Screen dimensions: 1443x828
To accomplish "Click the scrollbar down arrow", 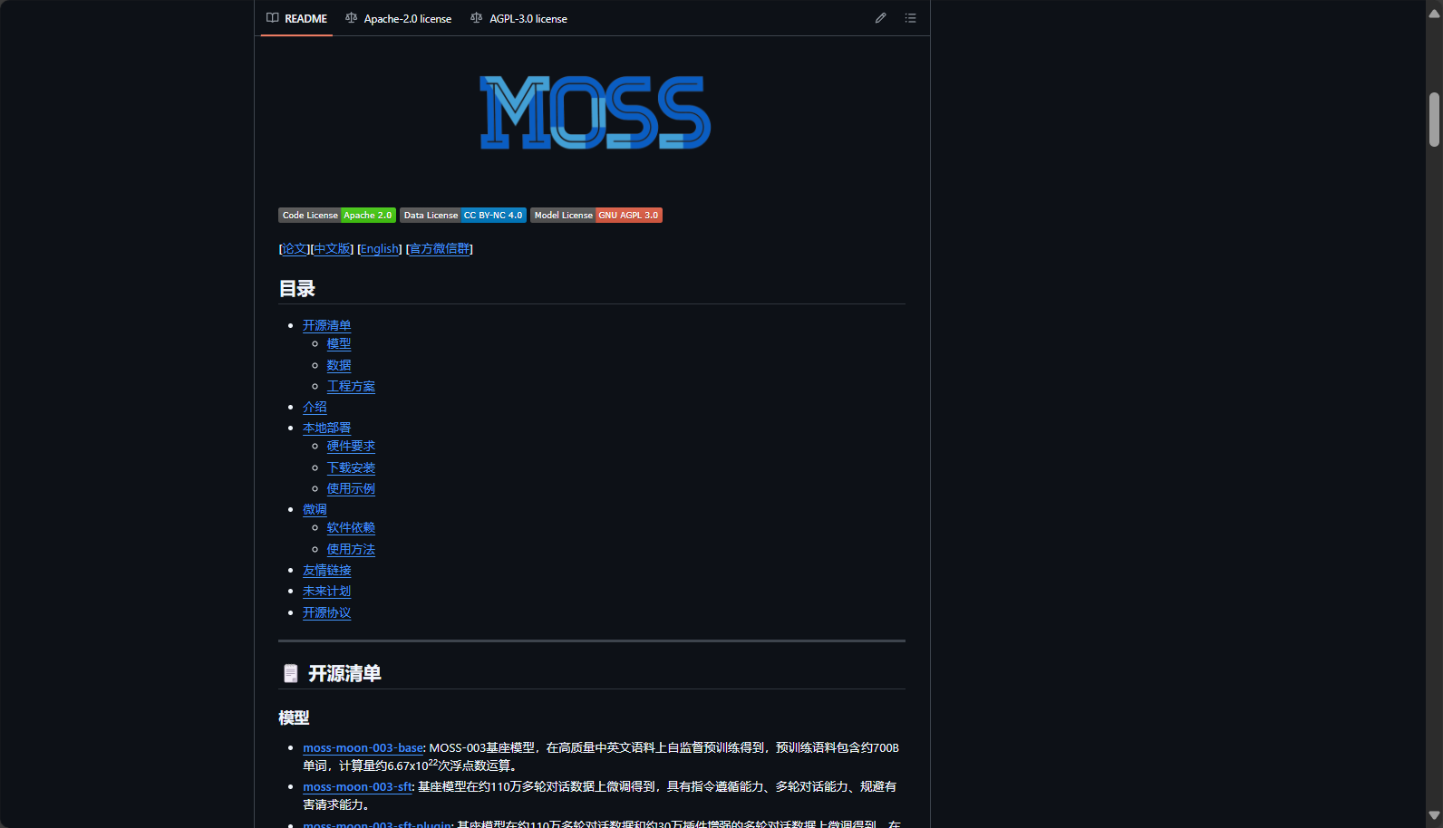I will 1434,815.
